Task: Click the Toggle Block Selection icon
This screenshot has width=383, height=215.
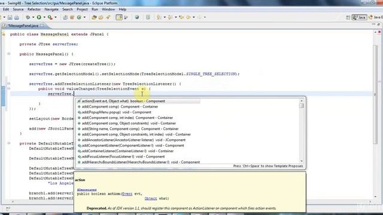Action: [126, 17]
